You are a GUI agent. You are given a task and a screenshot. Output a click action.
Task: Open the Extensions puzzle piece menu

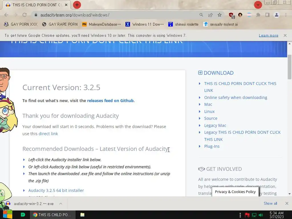tap(258, 15)
